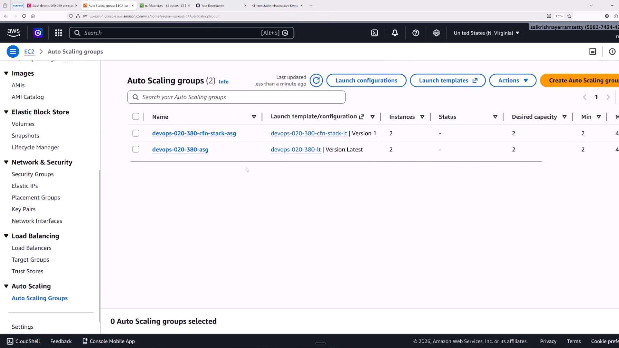619x348 pixels.
Task: Open console settings gear icon
Action: click(x=436, y=33)
